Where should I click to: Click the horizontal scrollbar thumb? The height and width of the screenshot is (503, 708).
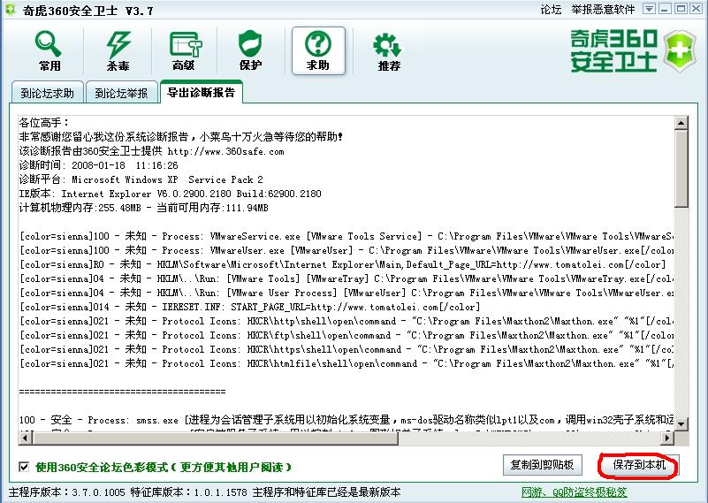(215, 438)
